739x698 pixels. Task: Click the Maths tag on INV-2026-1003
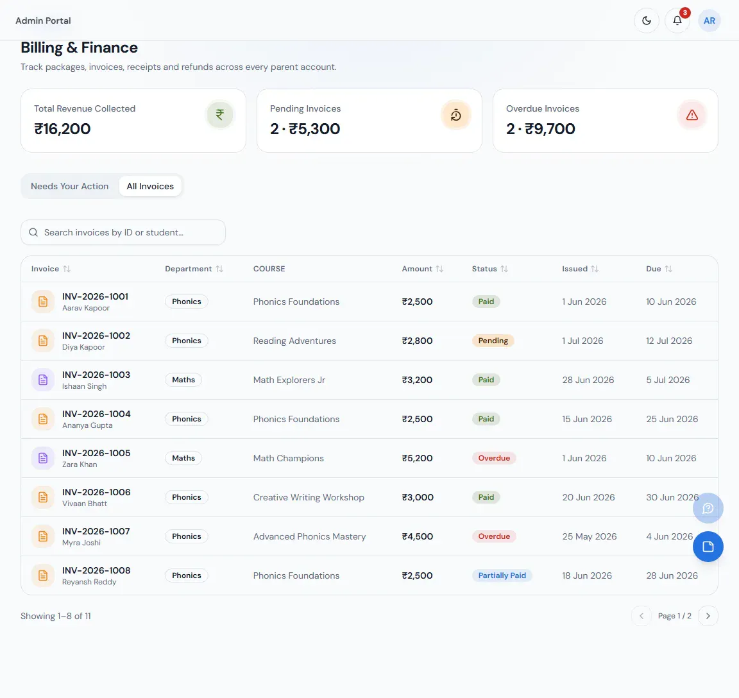coord(183,380)
